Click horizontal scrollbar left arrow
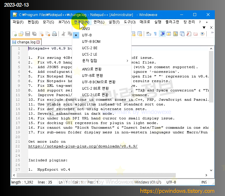Screen dimensions: 225x196 pos(14,175)
